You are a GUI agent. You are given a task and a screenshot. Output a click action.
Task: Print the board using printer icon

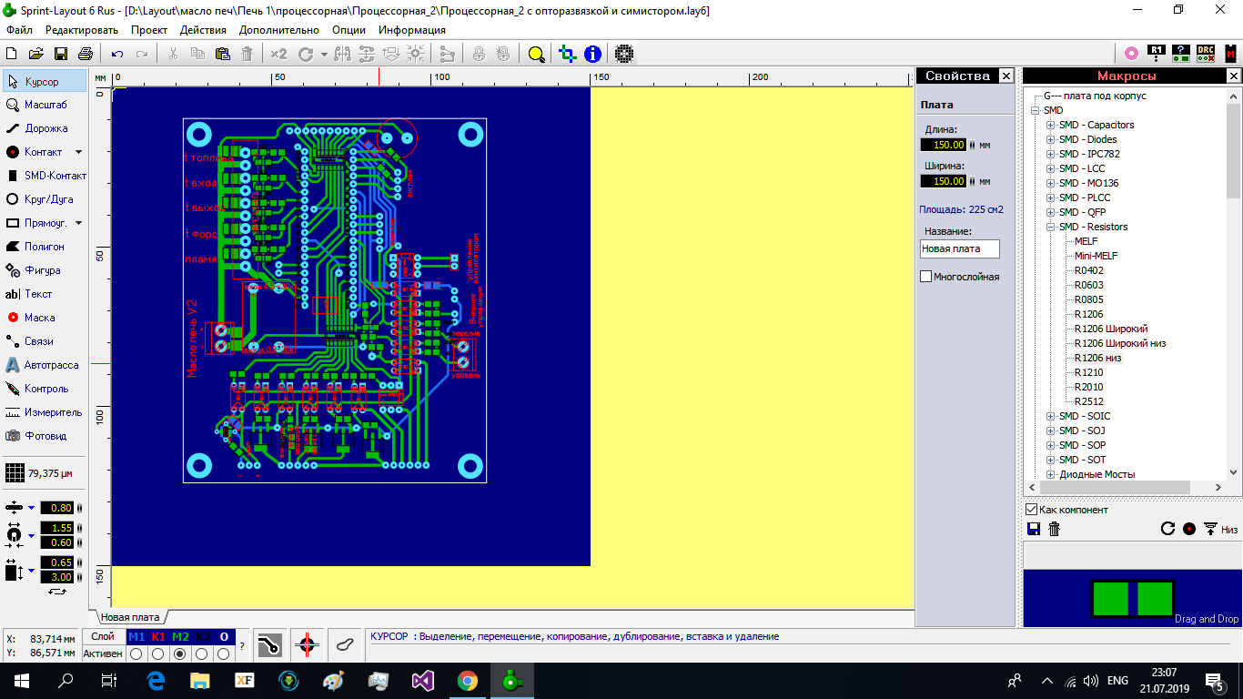coord(85,54)
